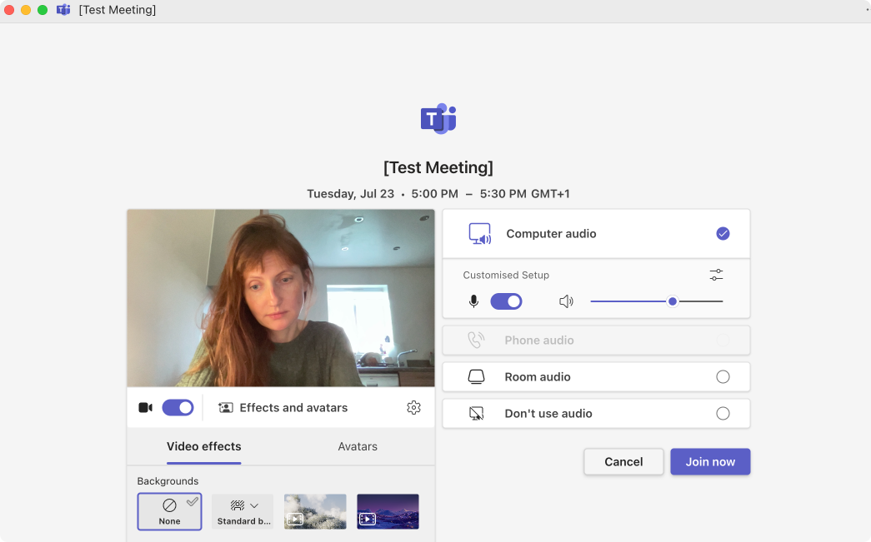The image size is (871, 542).
Task: Click the speaker volume icon
Action: 566,301
